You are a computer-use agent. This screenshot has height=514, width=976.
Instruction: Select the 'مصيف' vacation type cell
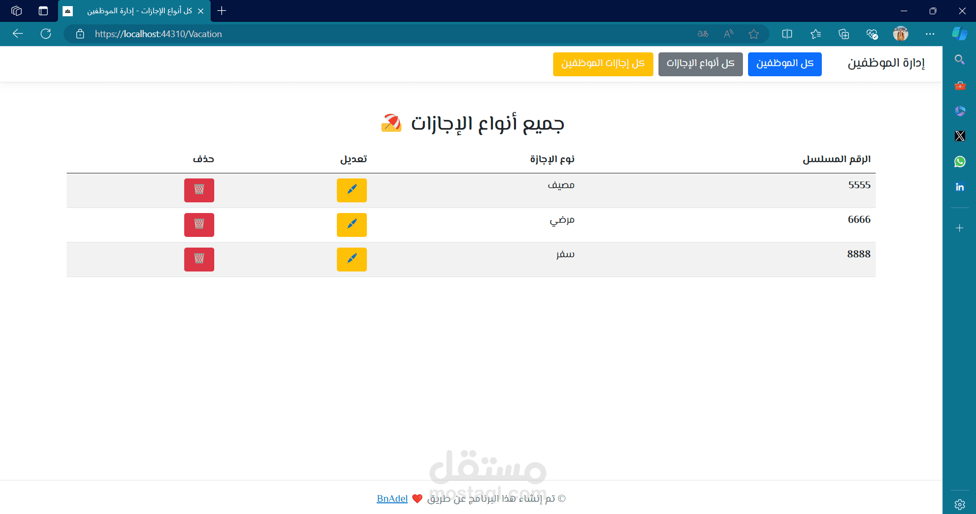(561, 186)
